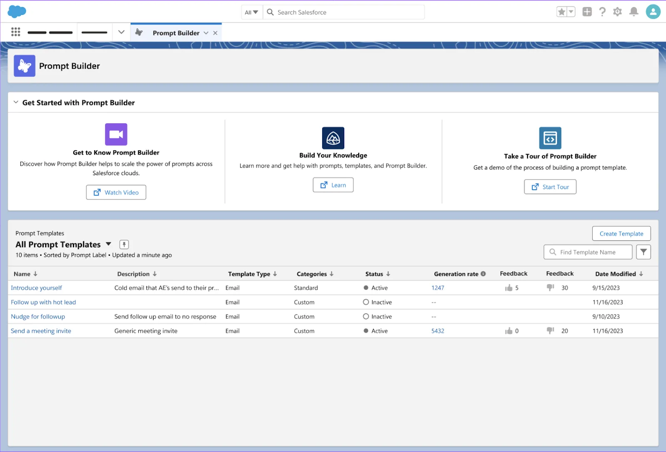666x452 pixels.
Task: Sort by Template Type column
Action: click(x=252, y=274)
